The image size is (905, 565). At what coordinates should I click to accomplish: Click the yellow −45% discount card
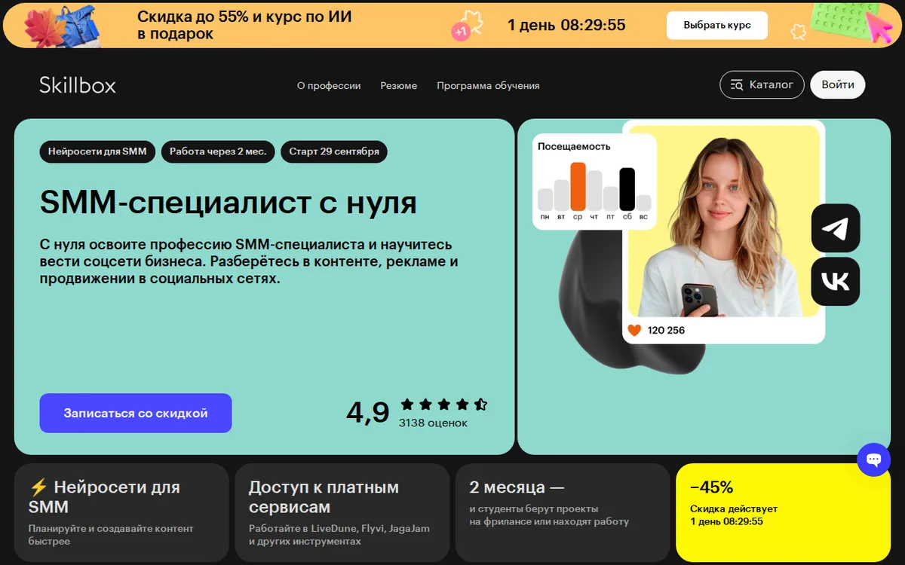(x=784, y=513)
